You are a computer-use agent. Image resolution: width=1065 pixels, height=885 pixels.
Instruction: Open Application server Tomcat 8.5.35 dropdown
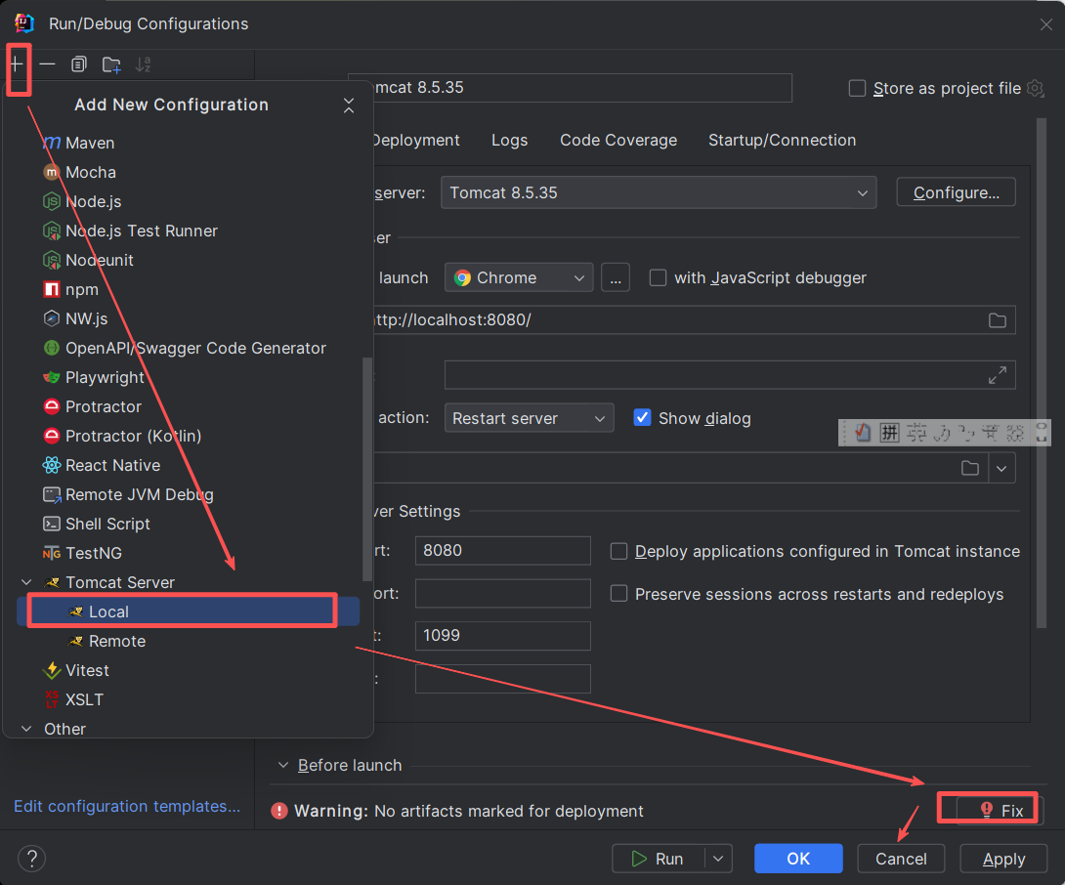659,192
